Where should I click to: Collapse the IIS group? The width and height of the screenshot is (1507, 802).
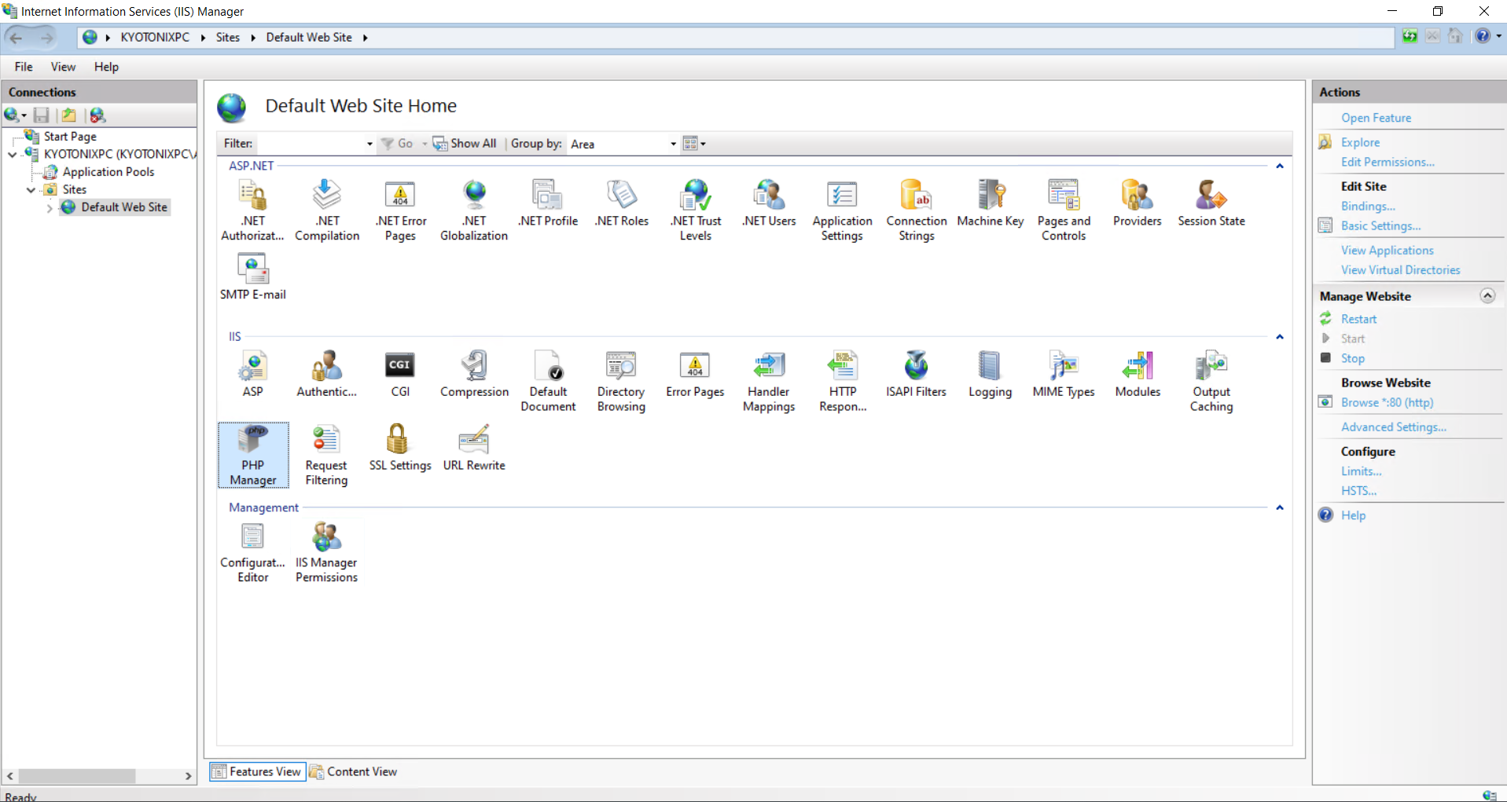[x=1280, y=337]
